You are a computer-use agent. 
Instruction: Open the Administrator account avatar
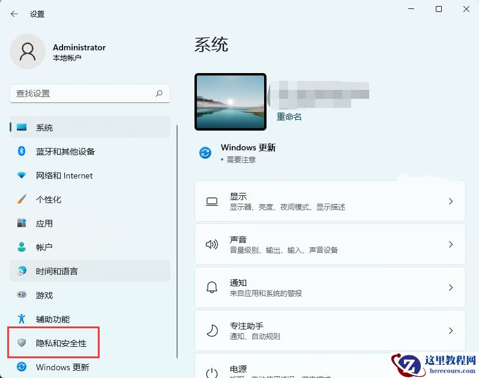pyautogui.click(x=28, y=52)
